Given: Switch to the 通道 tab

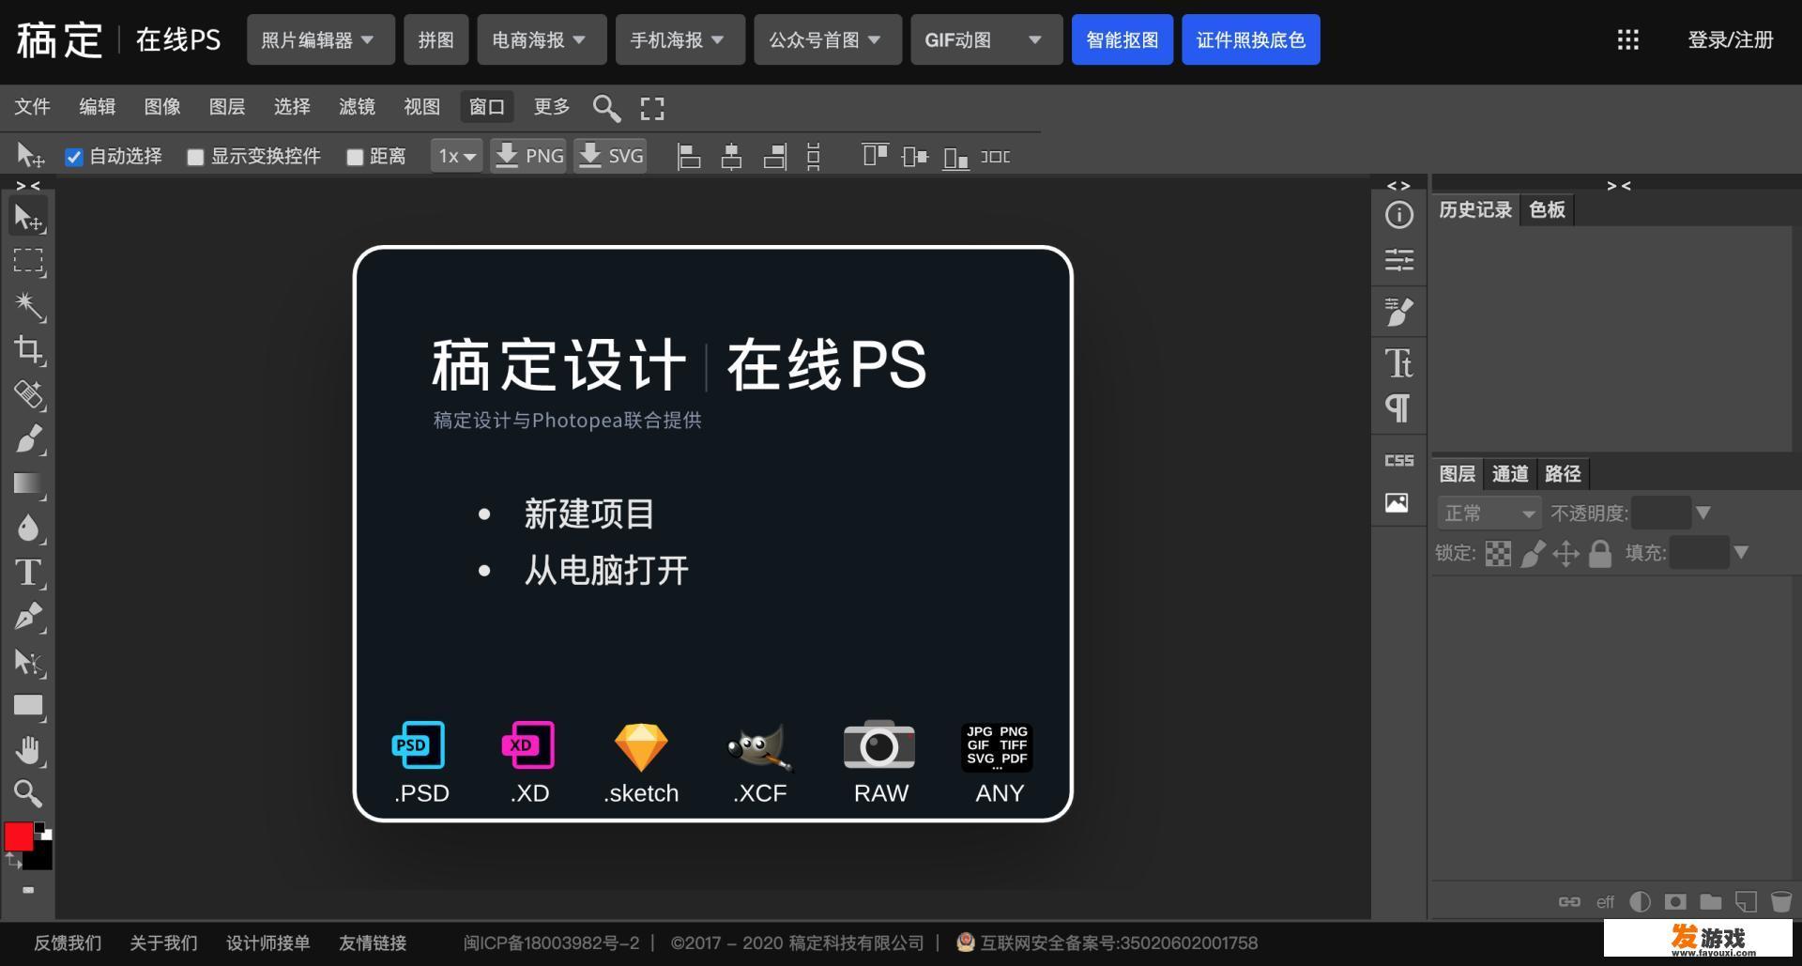Looking at the screenshot, I should 1509,474.
